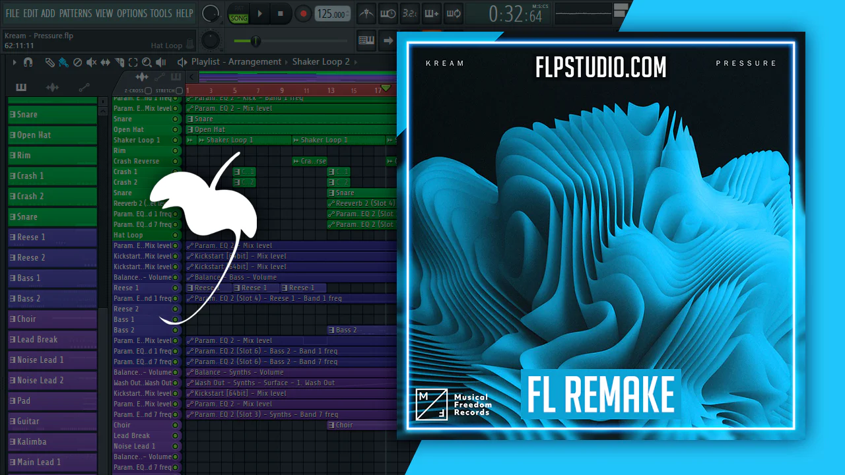Select the Reese 1 pattern in picker
The width and height of the screenshot is (845, 475).
click(53, 237)
